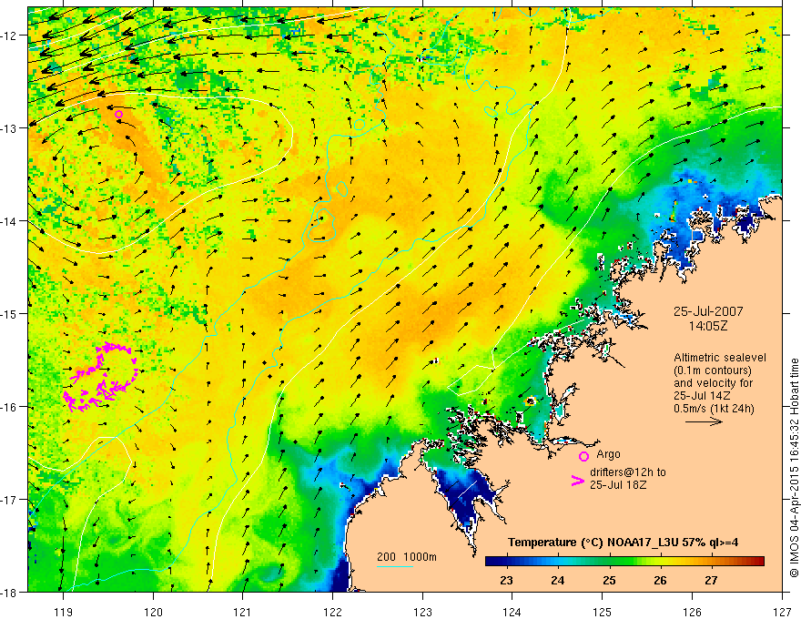Screen dimensions: 801x619
Task: Click the '14:05Z' time label
Action: coord(707,326)
